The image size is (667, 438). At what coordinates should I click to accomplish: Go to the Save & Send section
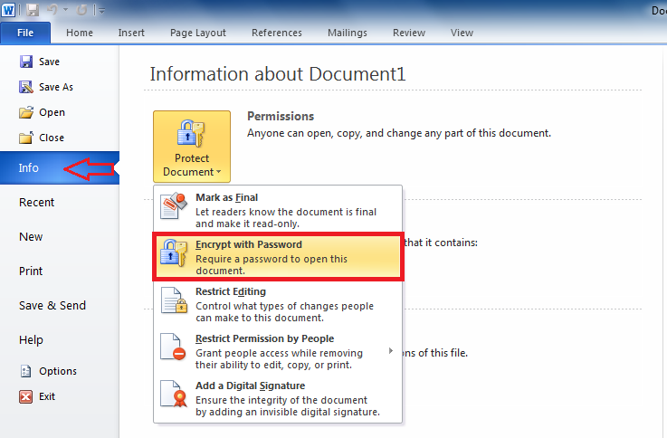click(x=52, y=305)
